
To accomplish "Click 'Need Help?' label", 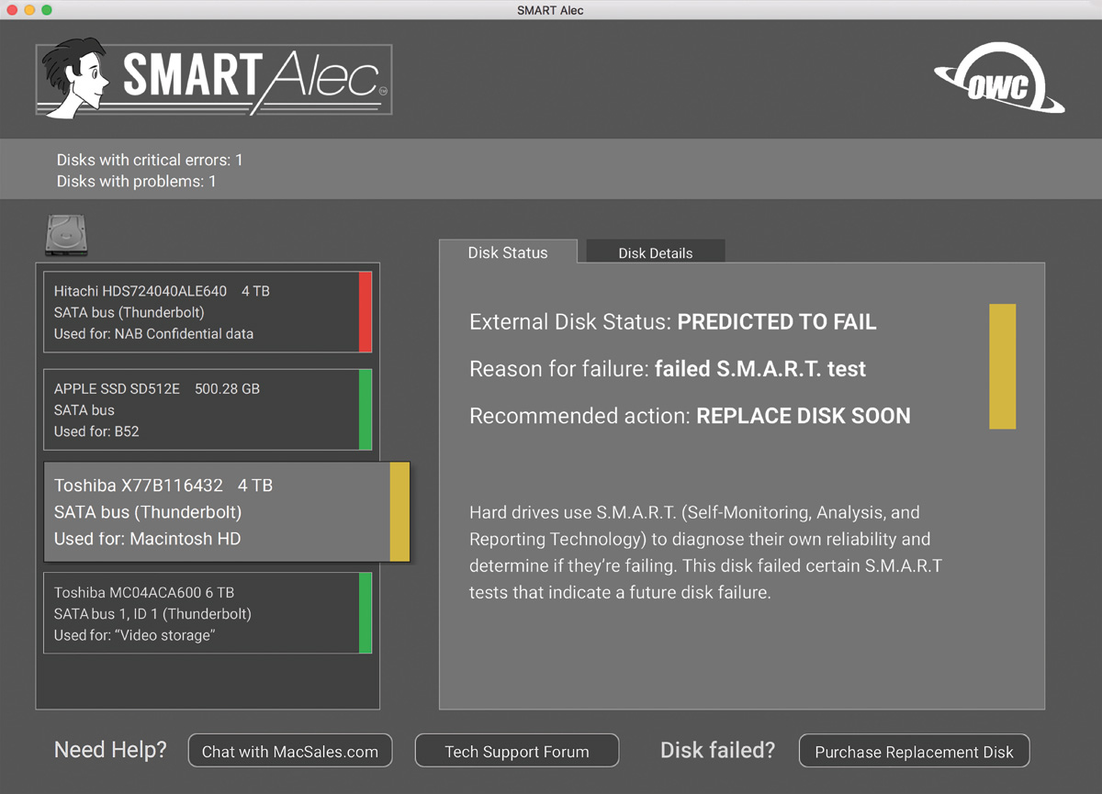I will point(110,750).
